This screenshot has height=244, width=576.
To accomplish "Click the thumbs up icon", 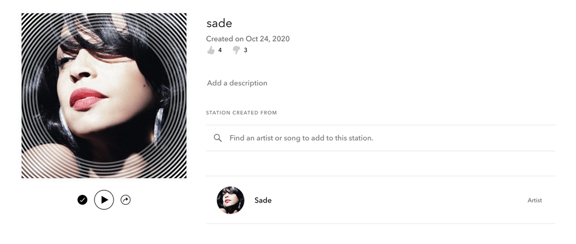I will 210,50.
